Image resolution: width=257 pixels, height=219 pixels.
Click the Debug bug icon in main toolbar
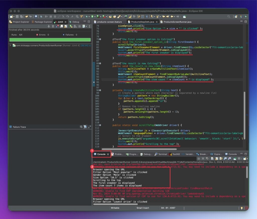[87, 17]
